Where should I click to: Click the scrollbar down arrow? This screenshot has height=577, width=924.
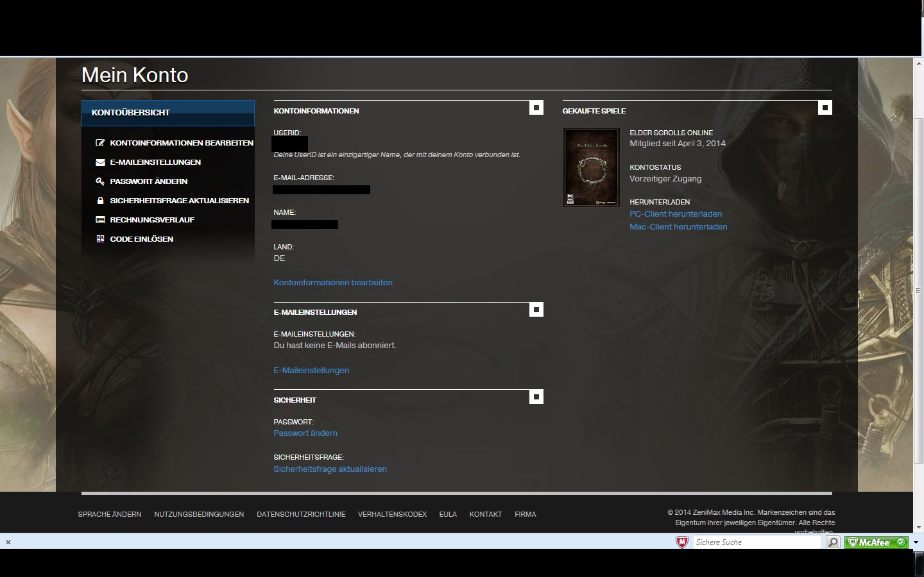(918, 527)
